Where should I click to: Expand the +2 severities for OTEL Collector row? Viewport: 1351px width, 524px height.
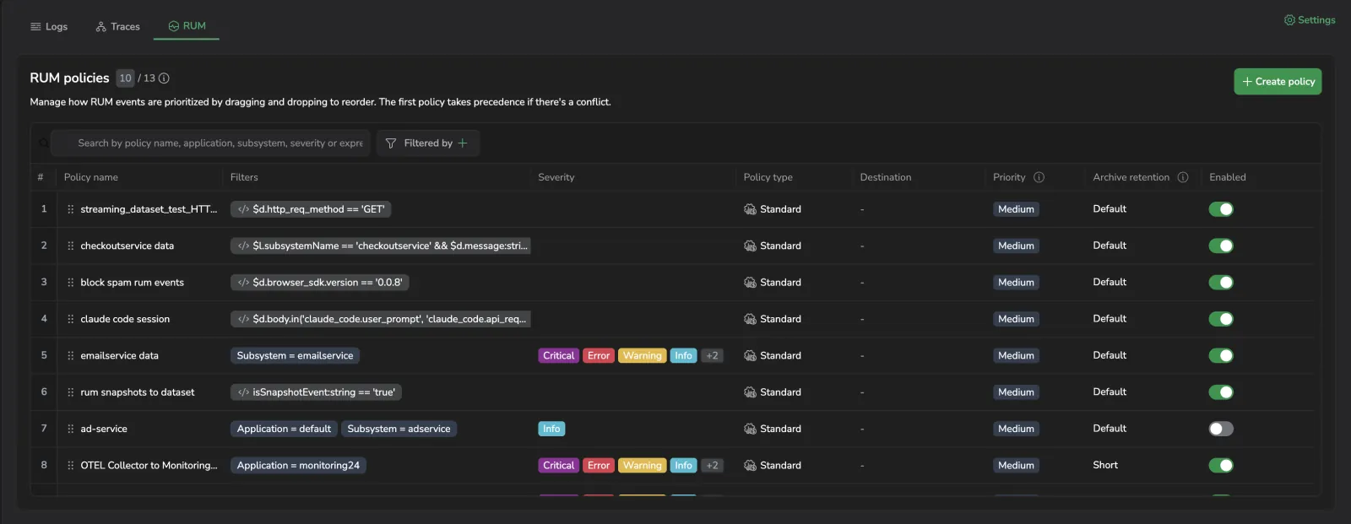713,466
